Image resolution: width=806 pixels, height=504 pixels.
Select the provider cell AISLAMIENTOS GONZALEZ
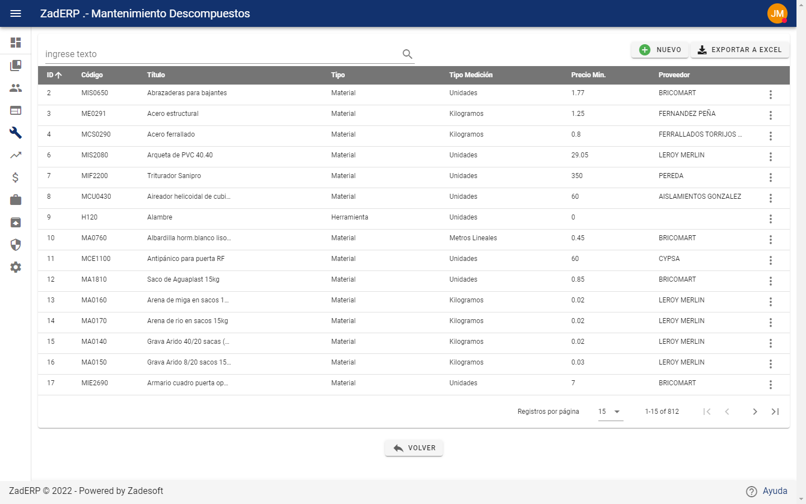(700, 197)
